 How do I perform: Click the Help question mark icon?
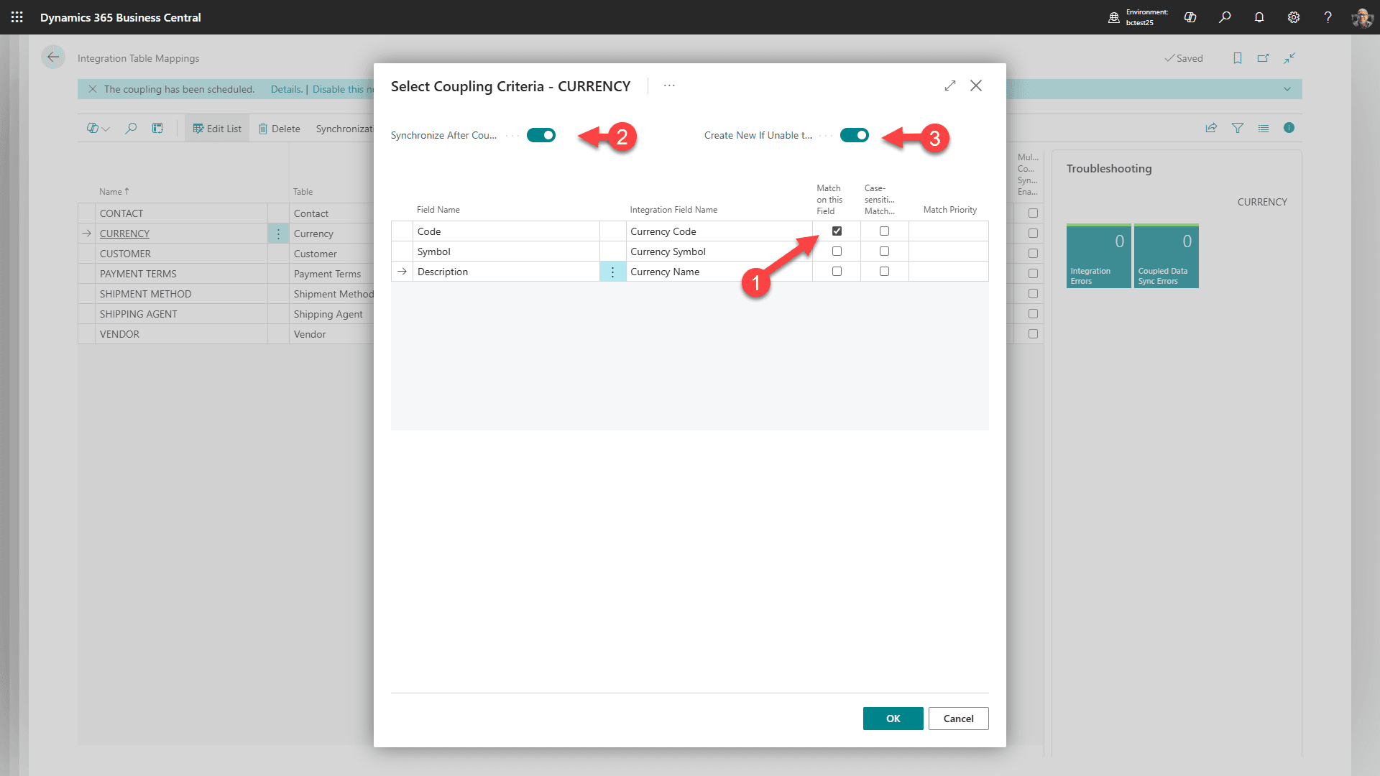coord(1328,17)
